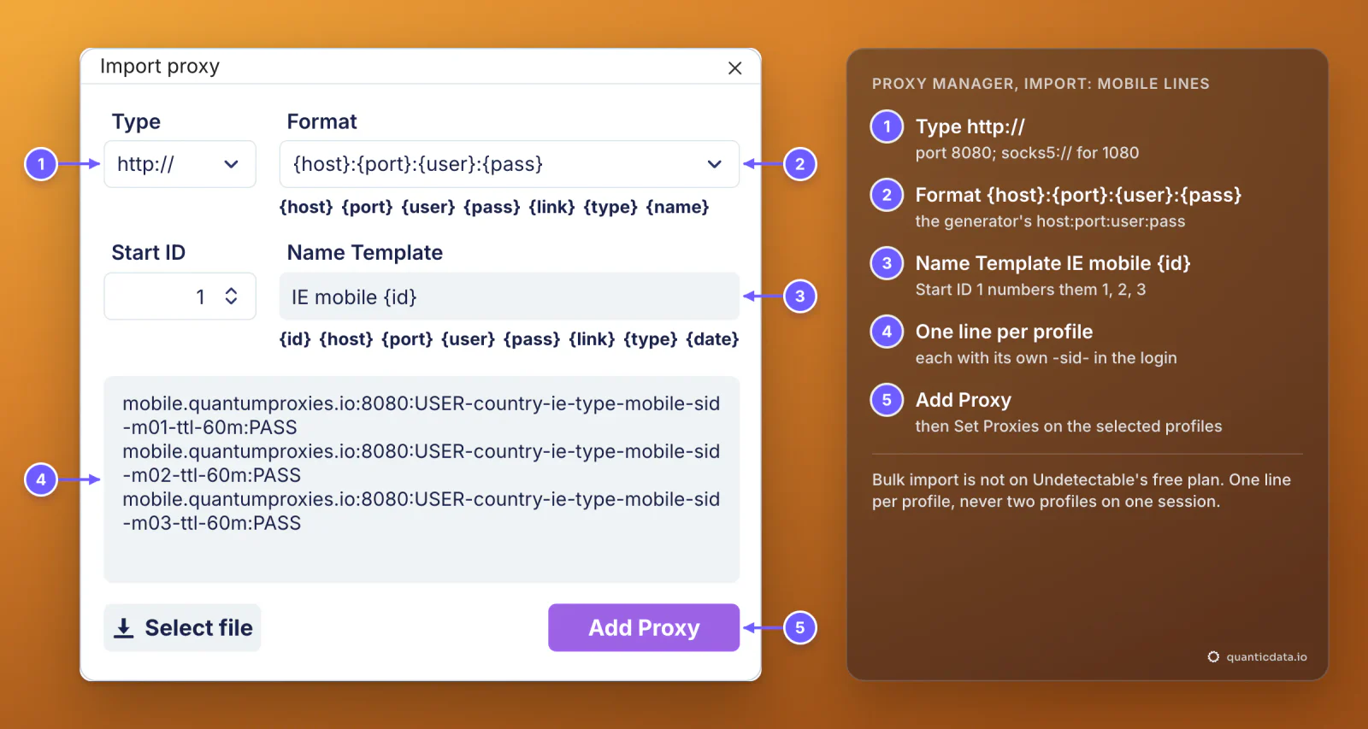Open the Format dropdown

click(509, 164)
